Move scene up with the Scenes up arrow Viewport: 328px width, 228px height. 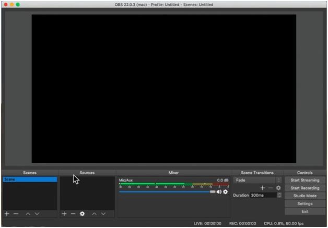tap(28, 214)
